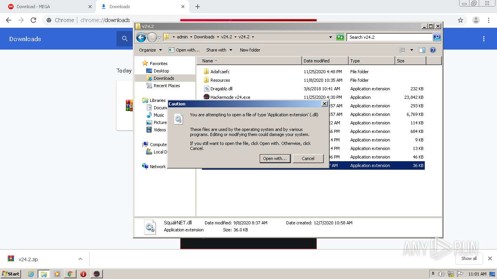The width and height of the screenshot is (497, 279).
Task: Sort by Size column header
Action: (410, 61)
